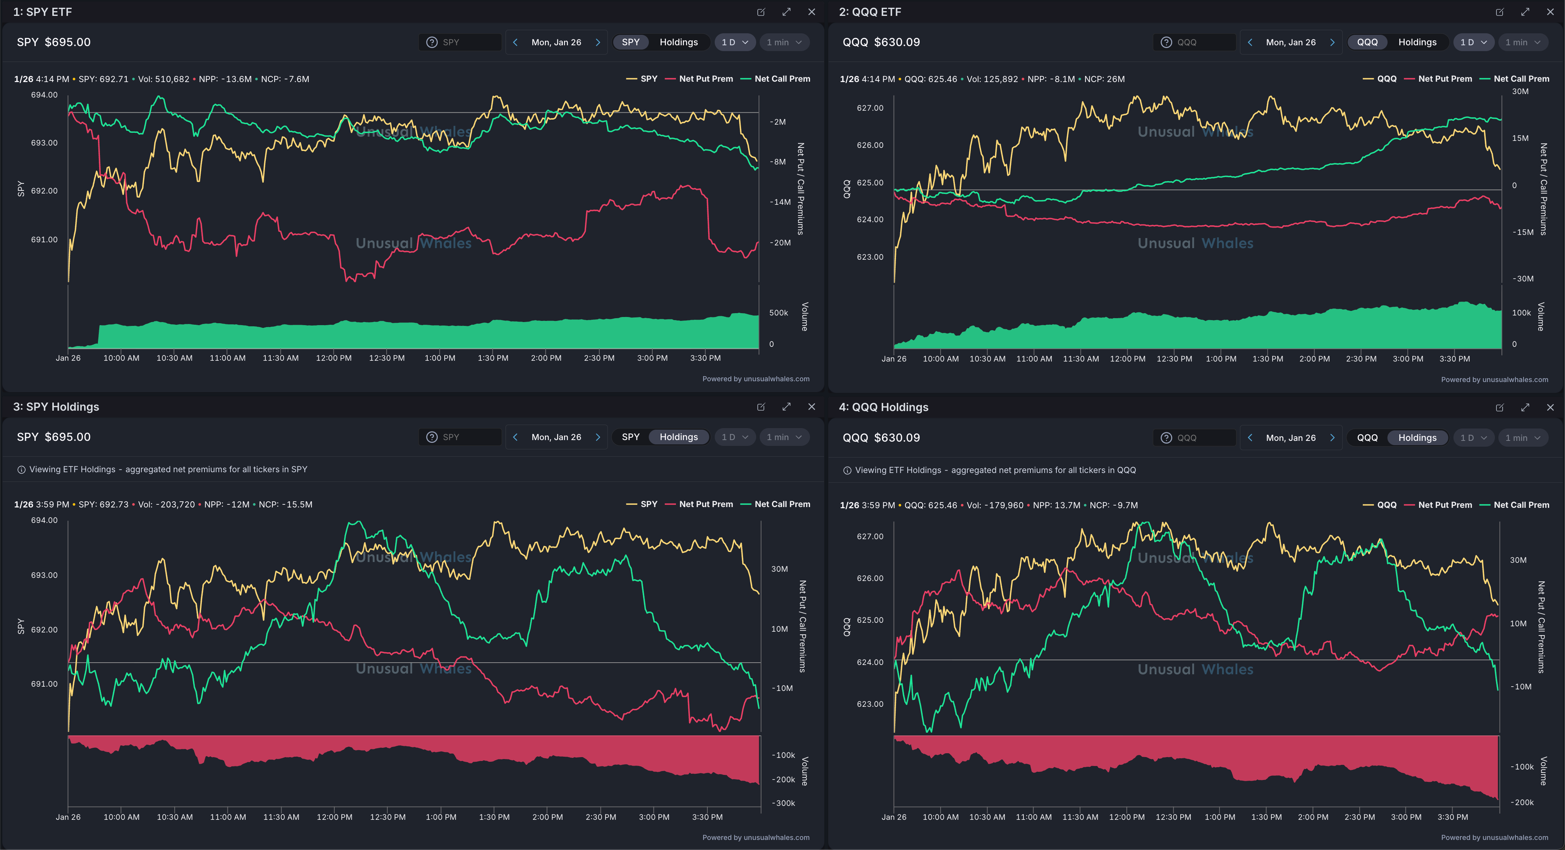Click Mon, Jan 26 date in SPY Holdings
Viewport: 1565px width, 850px height.
(x=556, y=437)
